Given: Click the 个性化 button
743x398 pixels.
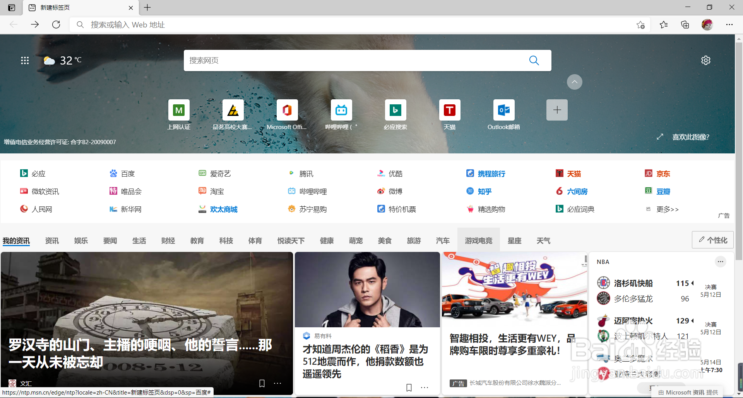Looking at the screenshot, I should (713, 240).
